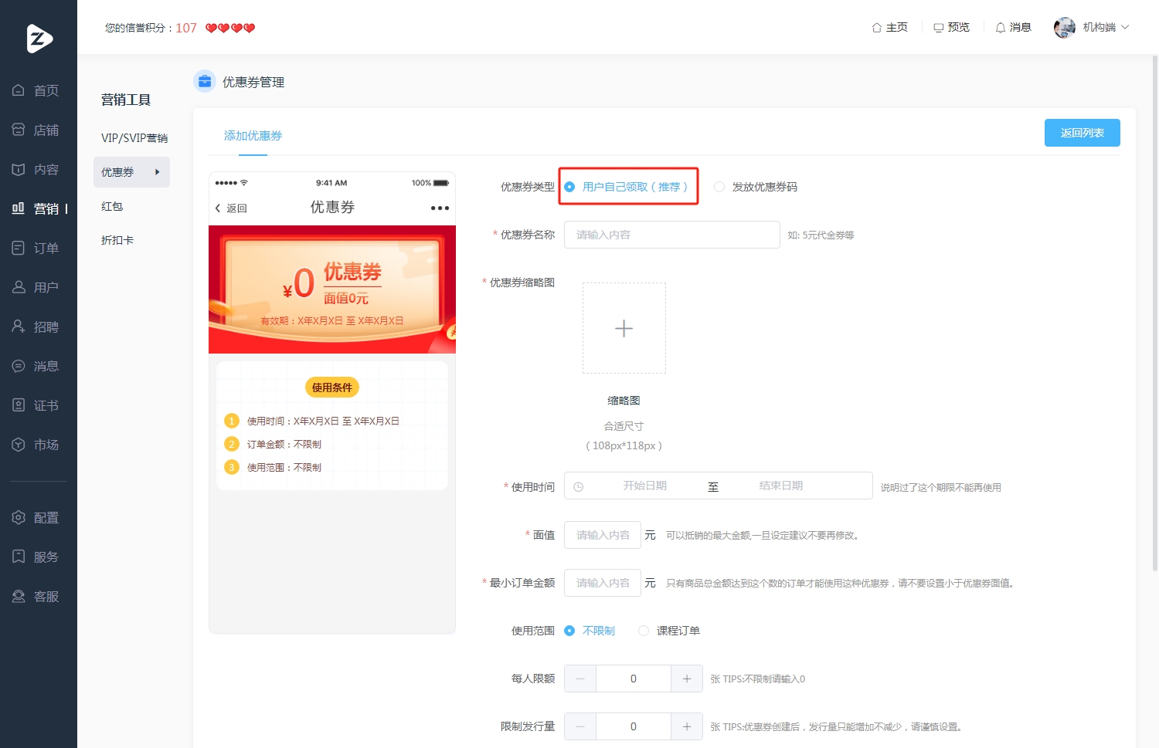Decrease the 限制发行量 value

[x=580, y=726]
